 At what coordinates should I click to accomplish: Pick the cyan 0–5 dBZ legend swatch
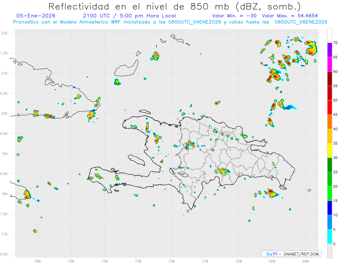(330, 237)
